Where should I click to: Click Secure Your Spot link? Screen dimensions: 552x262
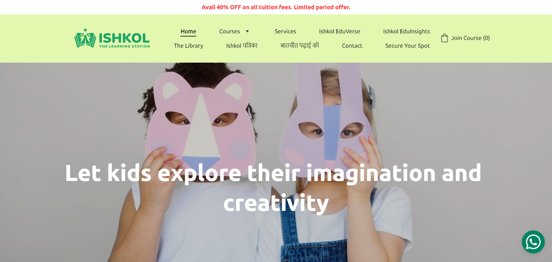pyautogui.click(x=408, y=46)
